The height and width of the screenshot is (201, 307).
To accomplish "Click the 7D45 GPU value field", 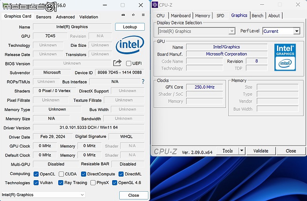I will [x=50, y=36].
